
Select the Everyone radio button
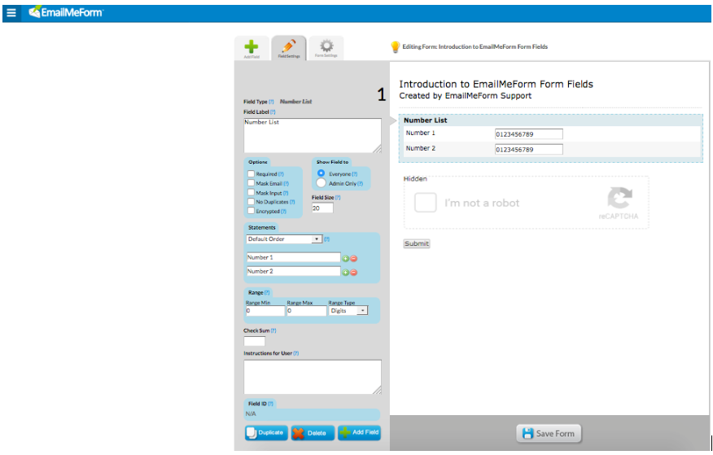(x=321, y=173)
